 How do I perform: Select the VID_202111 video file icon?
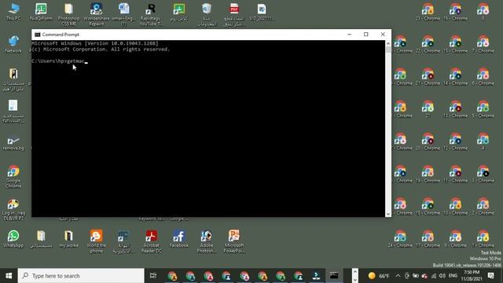[262, 13]
